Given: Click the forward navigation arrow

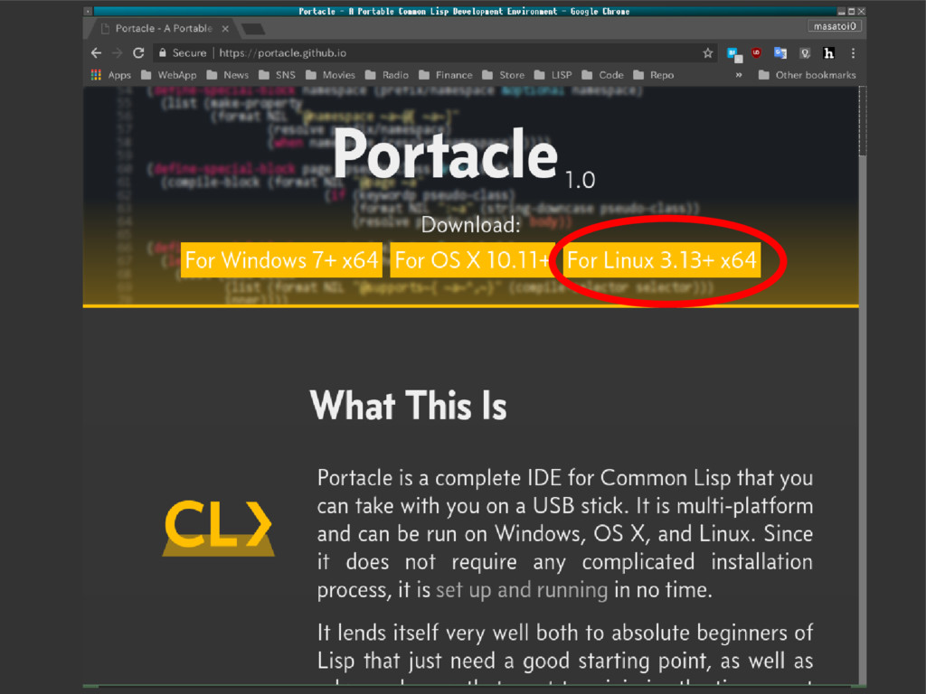Looking at the screenshot, I should [117, 53].
